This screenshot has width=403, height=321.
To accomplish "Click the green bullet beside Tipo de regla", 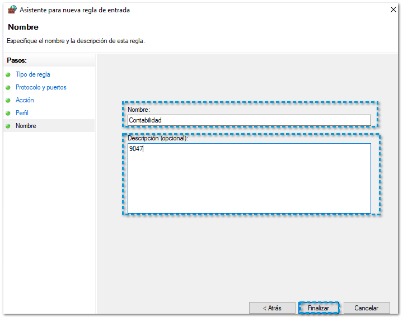I will (x=8, y=74).
